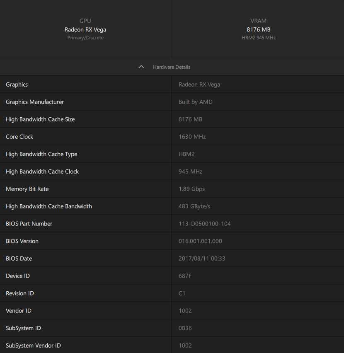Select the 113-D0500100-104 value

point(204,224)
